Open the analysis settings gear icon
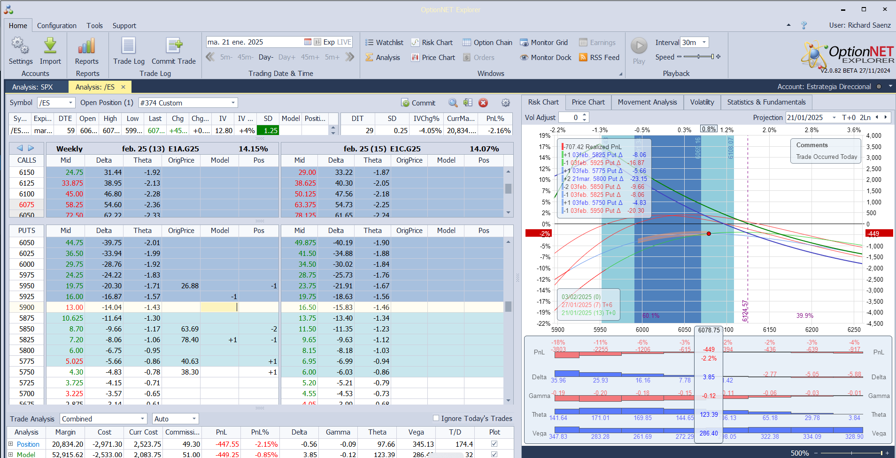This screenshot has height=458, width=896. 506,103
